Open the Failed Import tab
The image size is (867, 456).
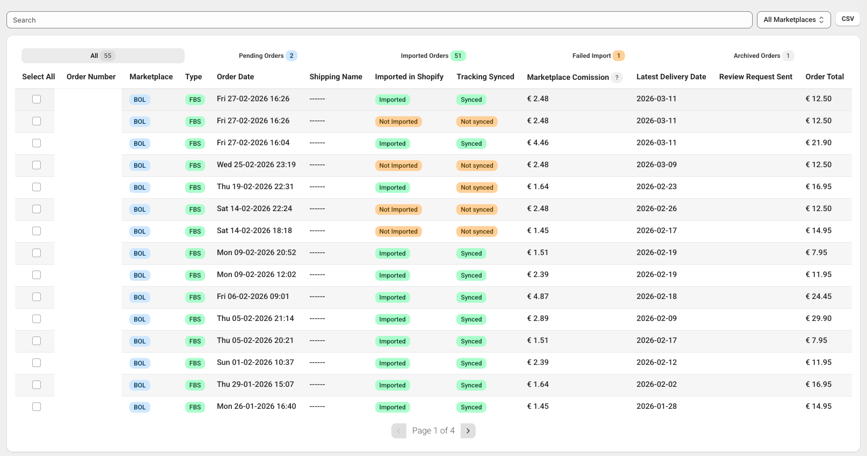[x=598, y=56]
